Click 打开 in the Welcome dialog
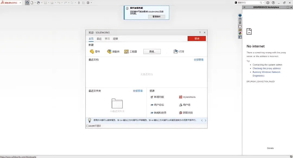 click(x=179, y=52)
